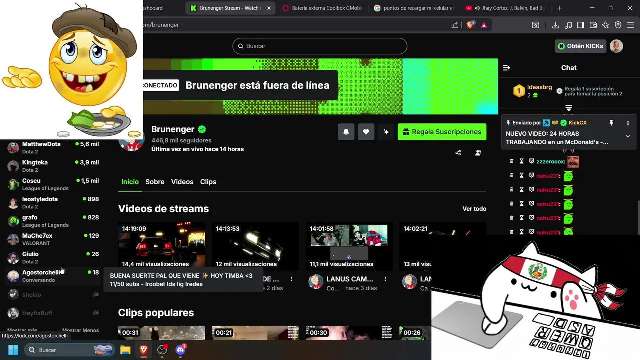This screenshot has height=360, width=640.
Task: Open Kingteka channel in sidebar
Action: click(53, 166)
